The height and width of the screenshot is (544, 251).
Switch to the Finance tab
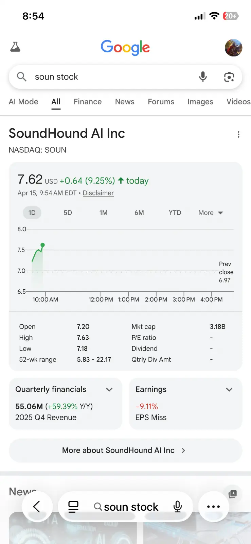(x=88, y=102)
